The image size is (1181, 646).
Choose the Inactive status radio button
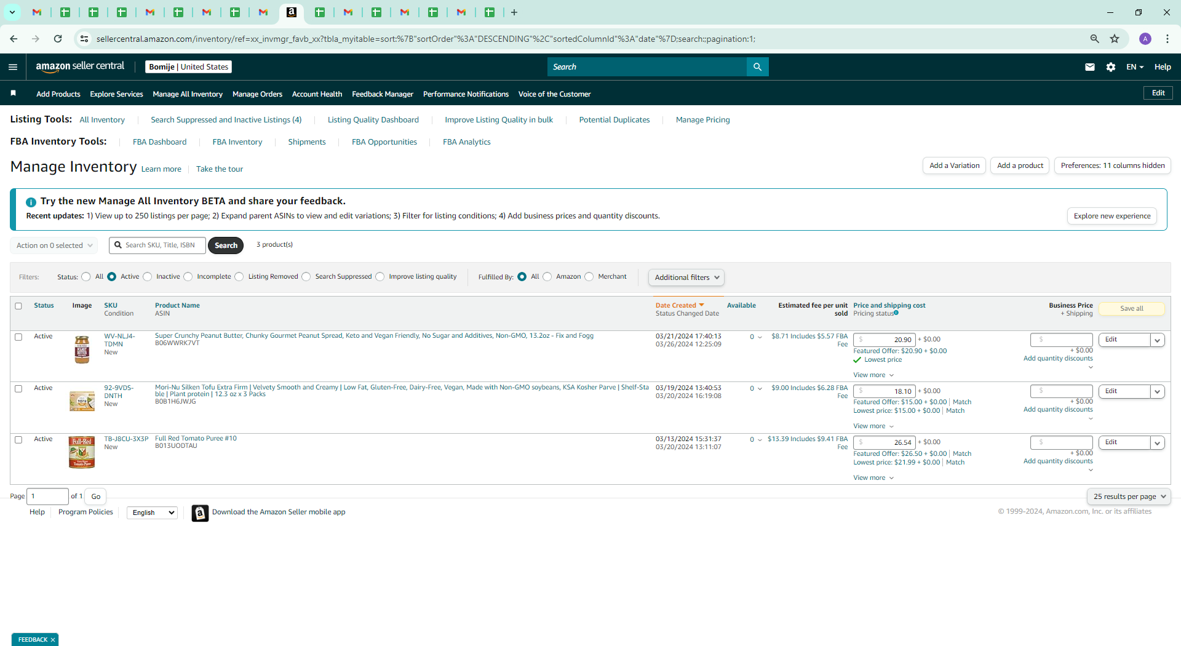148,277
